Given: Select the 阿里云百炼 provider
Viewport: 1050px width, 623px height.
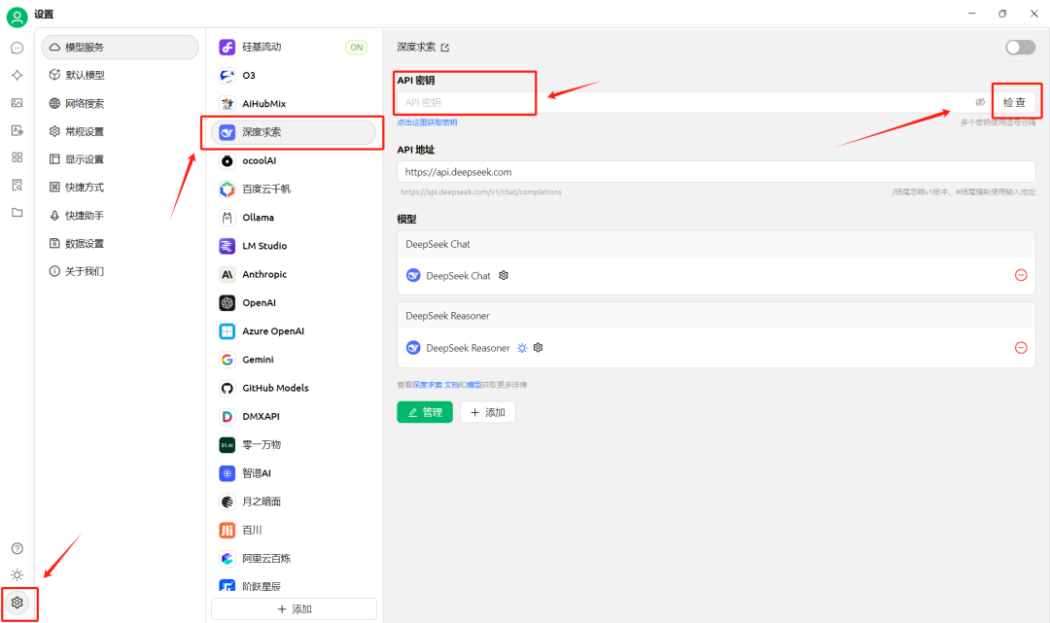Looking at the screenshot, I should coord(294,559).
